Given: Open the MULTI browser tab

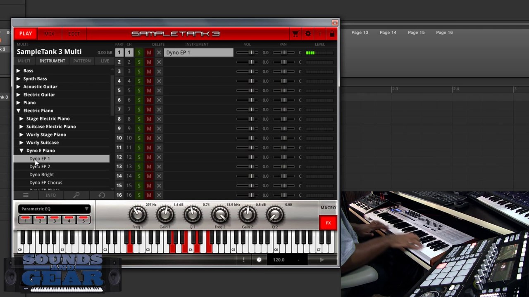Looking at the screenshot, I should coord(24,61).
